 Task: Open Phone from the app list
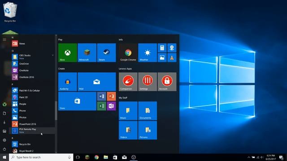click(32, 110)
